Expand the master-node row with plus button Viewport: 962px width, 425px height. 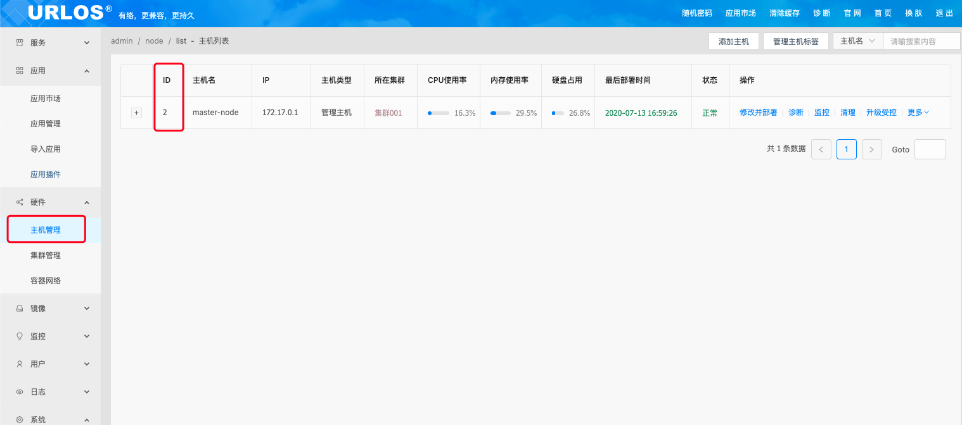pos(136,113)
